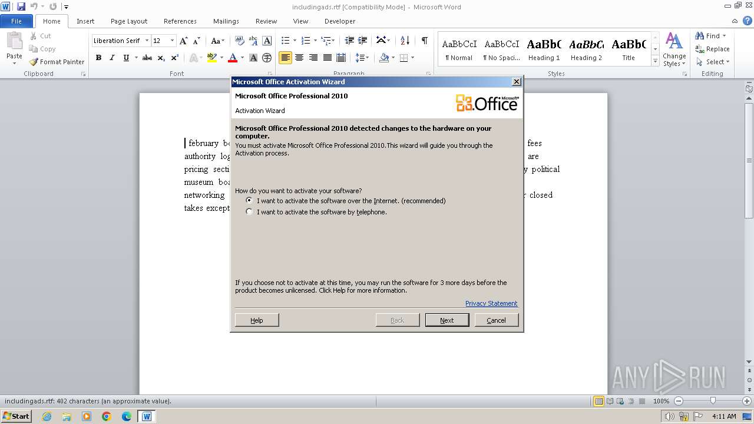Expand the Styles gallery More arrow
Screen dimensions: 754x424
[x=656, y=61]
